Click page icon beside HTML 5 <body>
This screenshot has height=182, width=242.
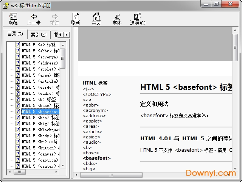(x=18, y=136)
